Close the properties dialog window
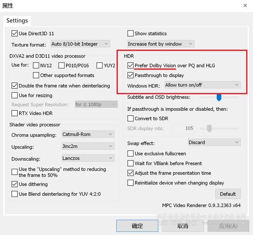253x235 pixels. [245, 5]
